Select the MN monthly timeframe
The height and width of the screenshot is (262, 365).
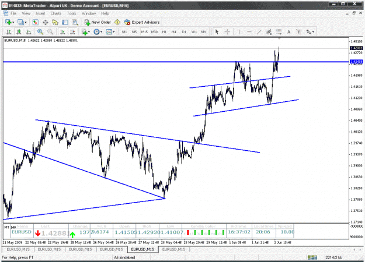click(x=204, y=32)
